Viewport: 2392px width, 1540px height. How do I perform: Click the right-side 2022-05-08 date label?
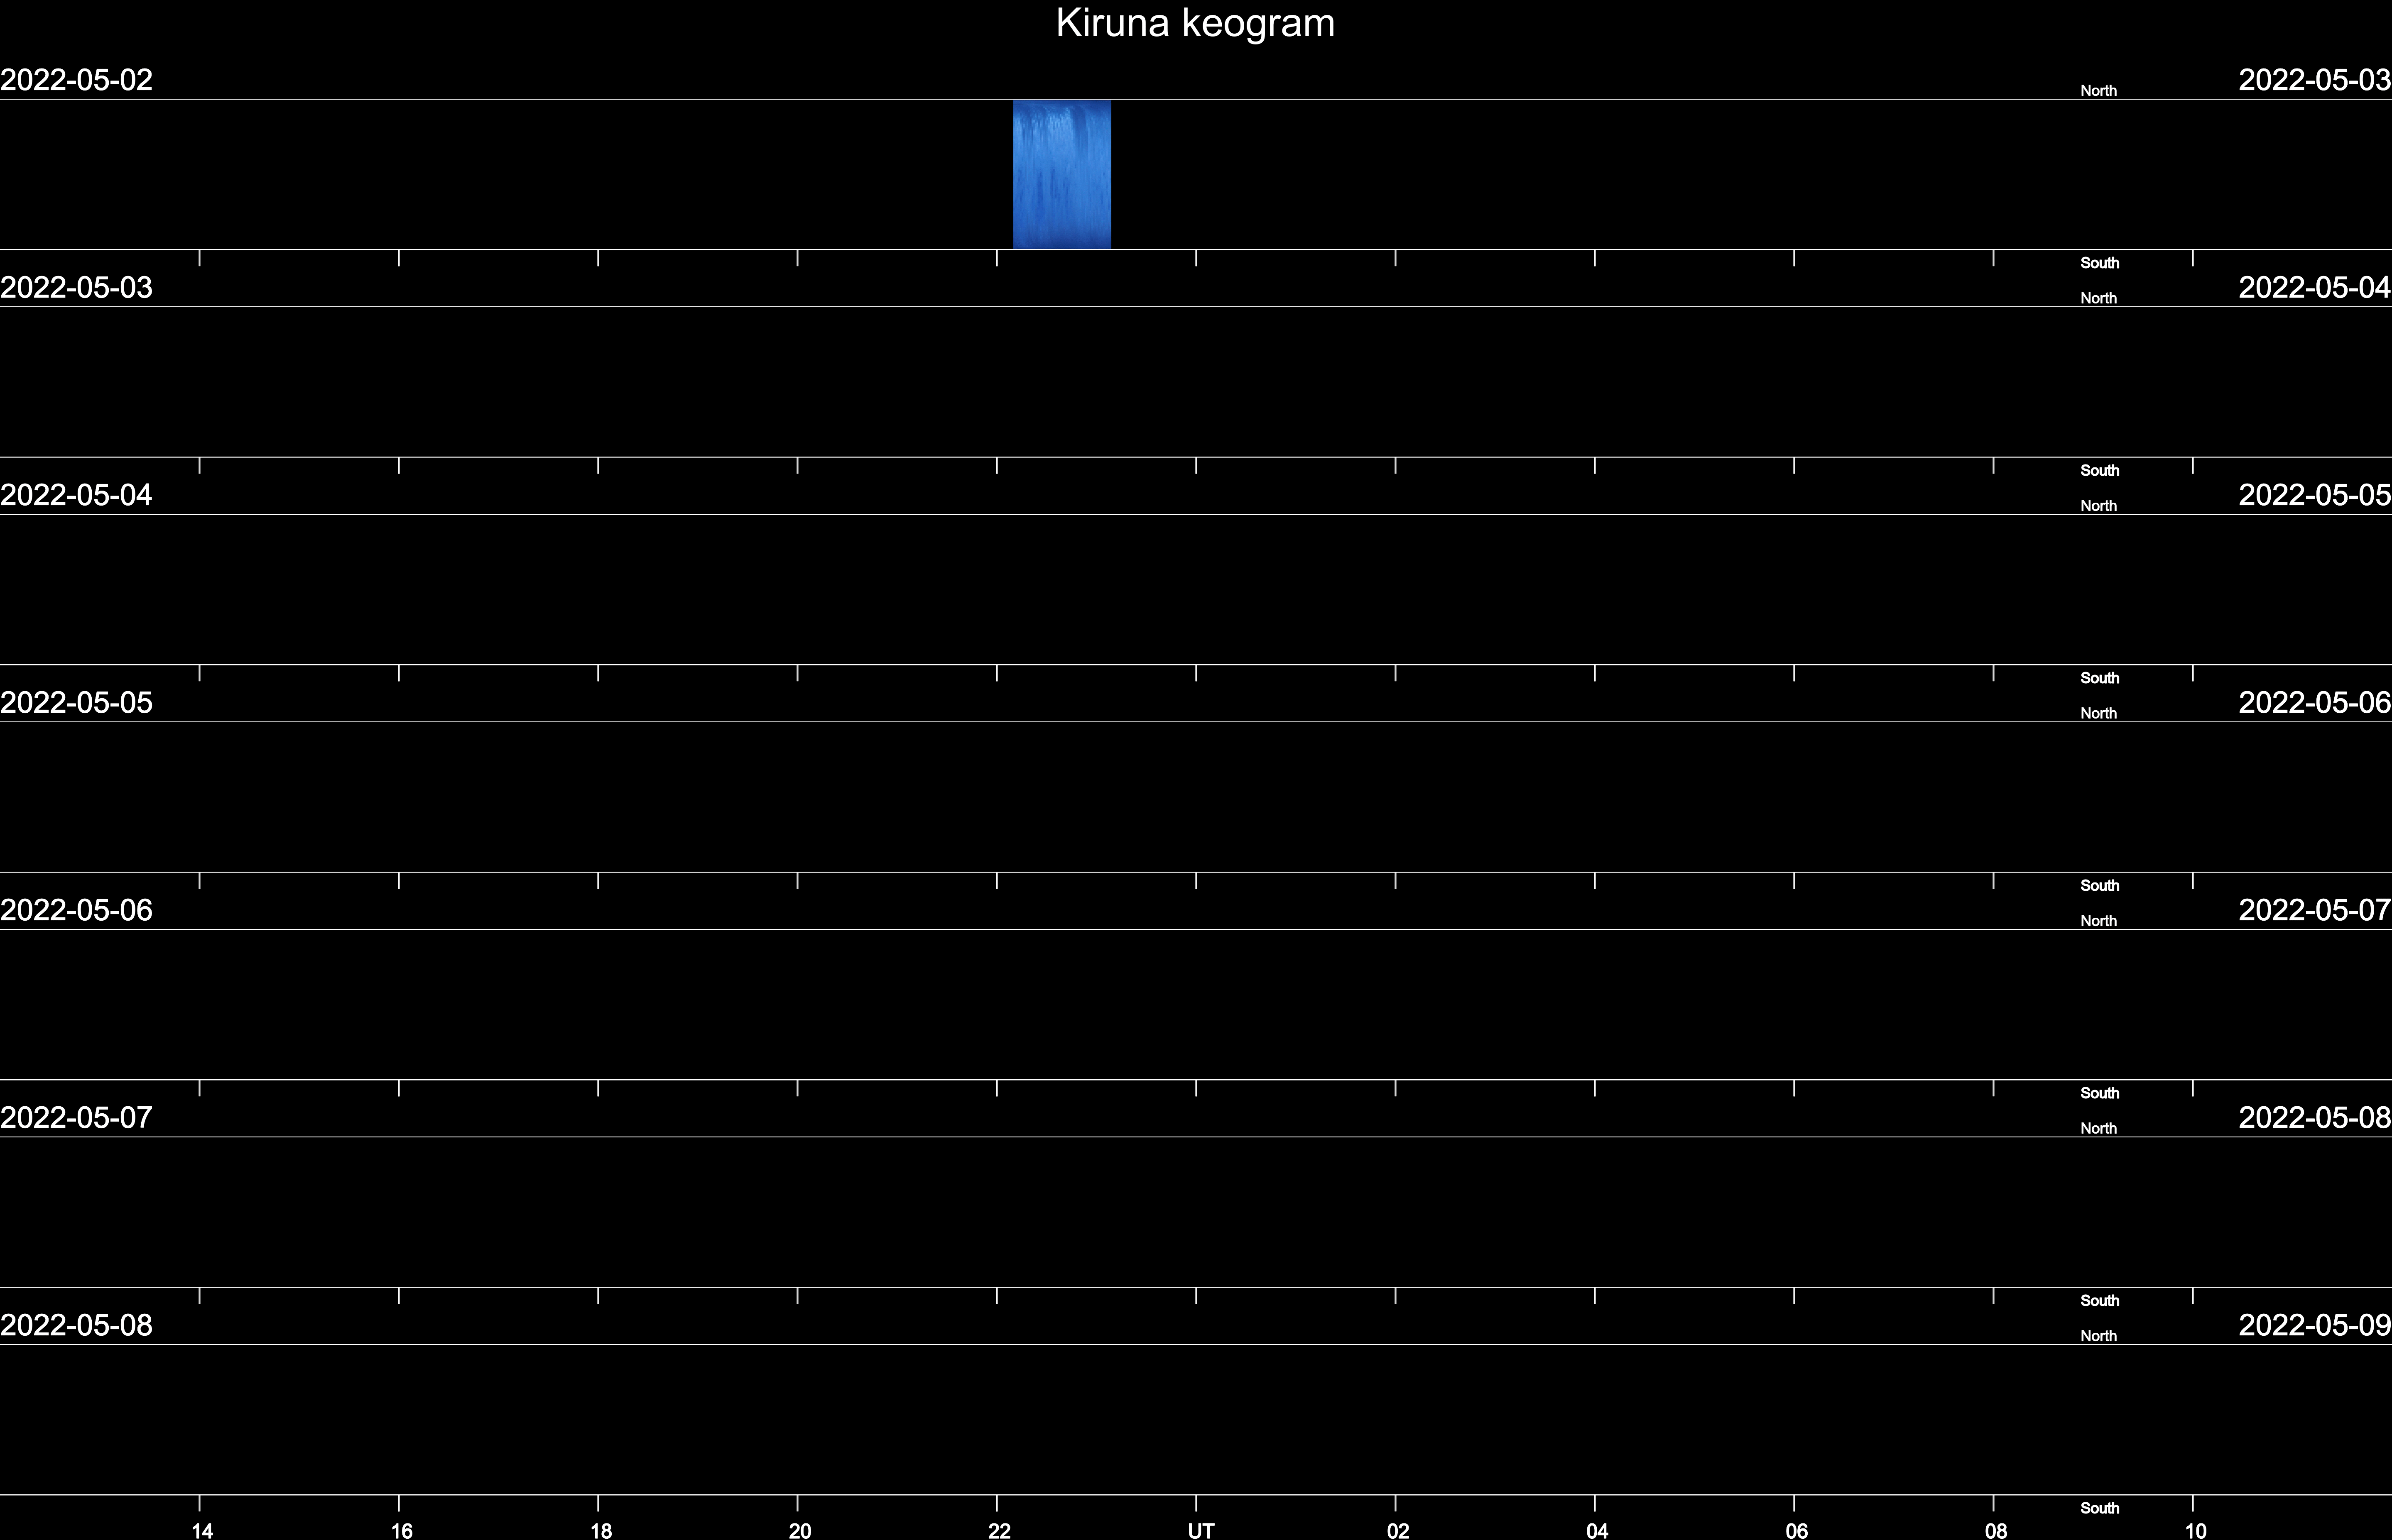pyautogui.click(x=2315, y=1118)
